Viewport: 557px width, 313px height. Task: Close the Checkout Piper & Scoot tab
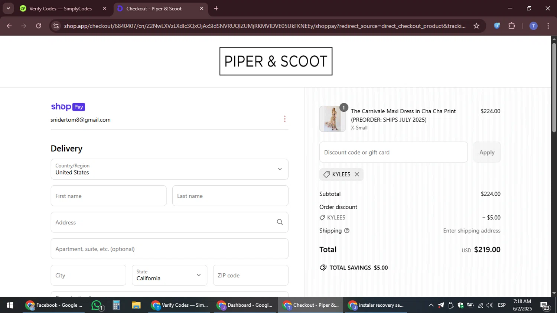coord(202,9)
